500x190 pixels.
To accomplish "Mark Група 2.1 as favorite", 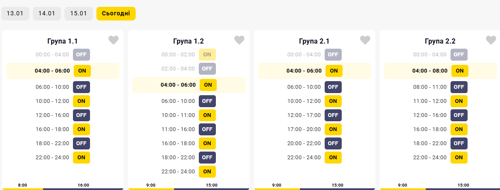I will coord(365,40).
